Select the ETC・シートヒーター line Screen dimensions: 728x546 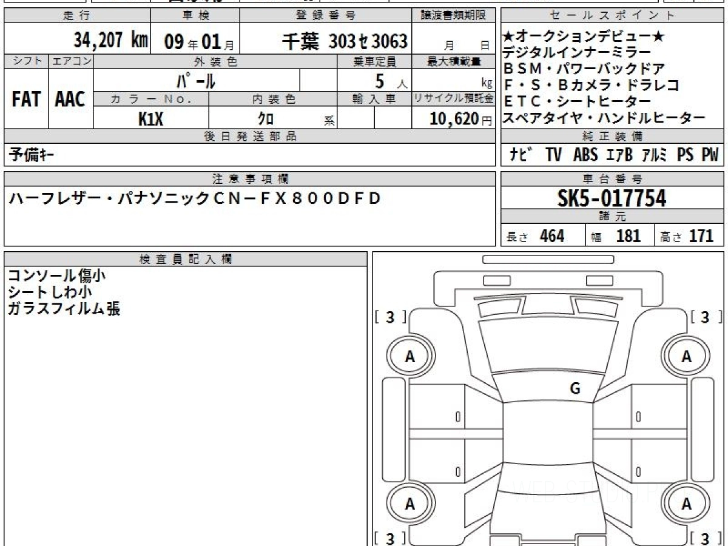click(577, 101)
